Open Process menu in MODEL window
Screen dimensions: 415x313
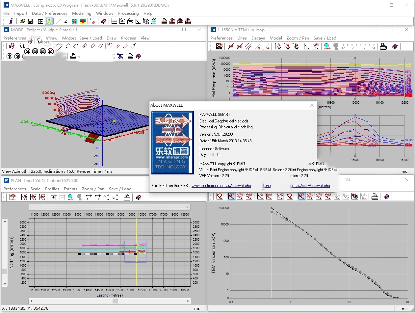pyautogui.click(x=128, y=38)
